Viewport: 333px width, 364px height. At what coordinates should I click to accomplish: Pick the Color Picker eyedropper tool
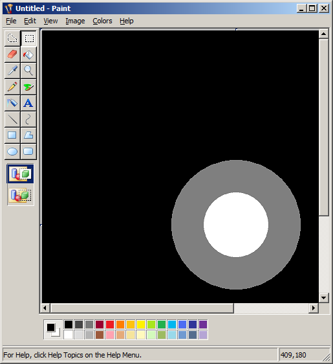click(x=12, y=71)
